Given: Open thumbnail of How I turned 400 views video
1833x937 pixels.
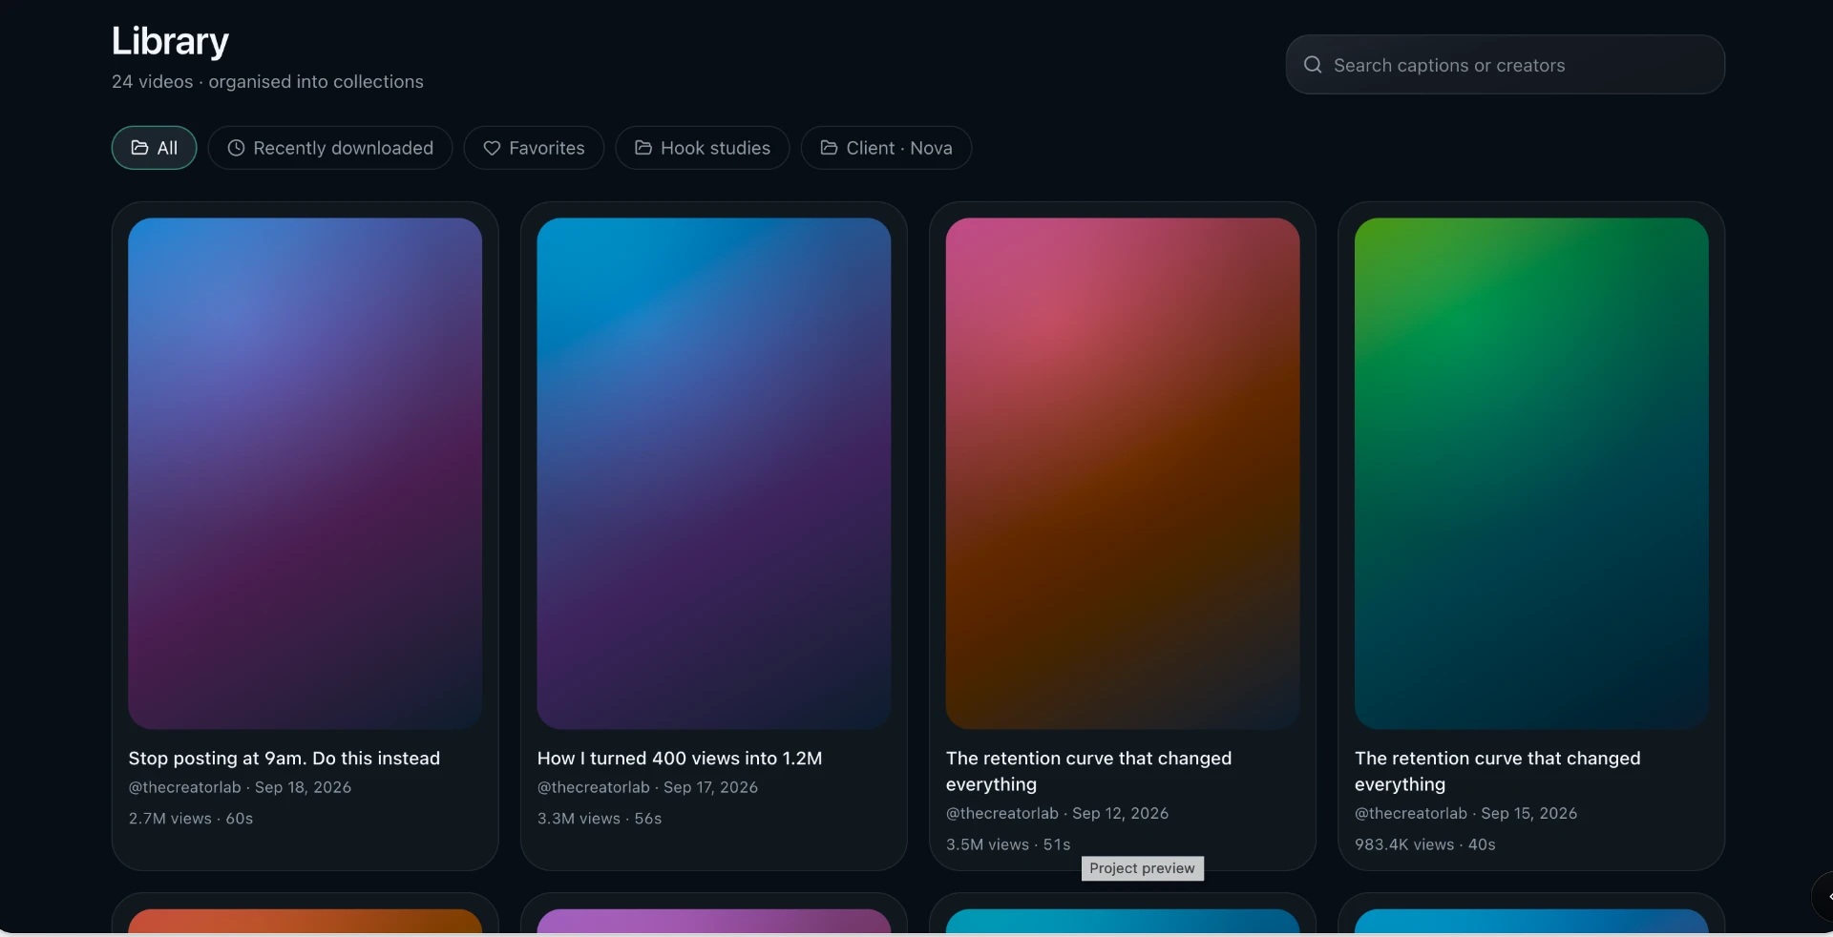Looking at the screenshot, I should click(713, 473).
